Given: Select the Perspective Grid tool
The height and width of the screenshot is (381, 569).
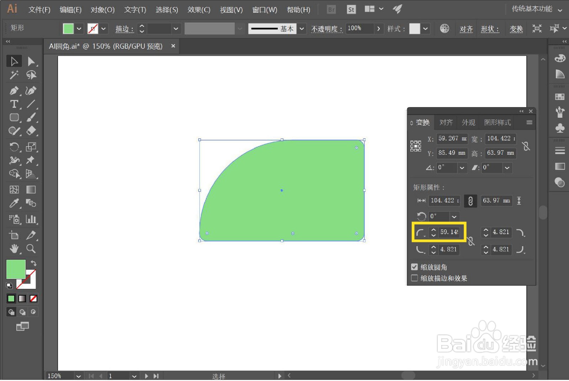Looking at the screenshot, I should pyautogui.click(x=31, y=174).
